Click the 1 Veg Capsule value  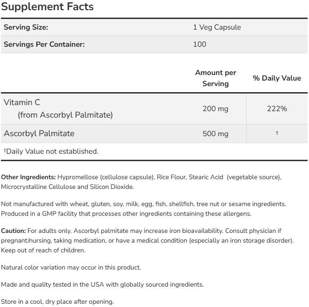216,27
